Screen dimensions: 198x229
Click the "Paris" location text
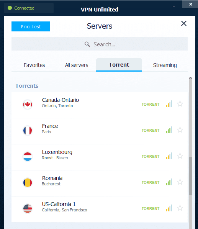pyautogui.click(x=46, y=132)
